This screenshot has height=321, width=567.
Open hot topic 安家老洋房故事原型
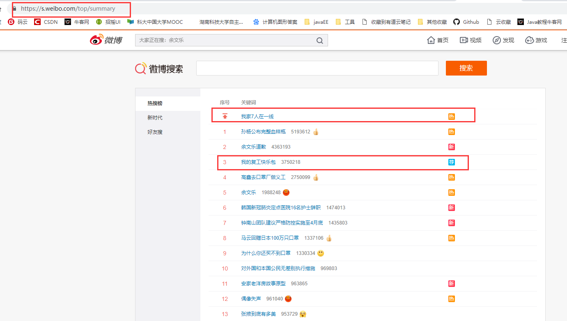click(263, 284)
